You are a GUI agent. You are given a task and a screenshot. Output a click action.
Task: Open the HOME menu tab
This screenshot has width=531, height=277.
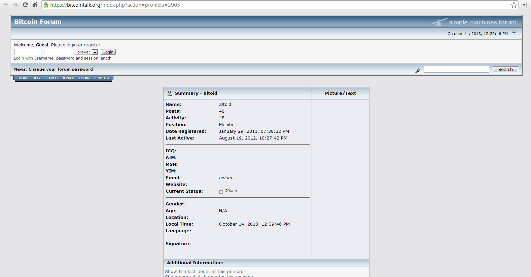tap(24, 78)
